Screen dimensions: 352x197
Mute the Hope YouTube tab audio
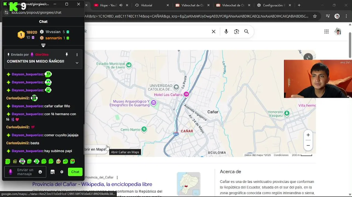click(121, 5)
